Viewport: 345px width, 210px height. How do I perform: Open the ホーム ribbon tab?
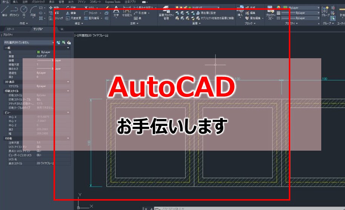[x=5, y=2]
